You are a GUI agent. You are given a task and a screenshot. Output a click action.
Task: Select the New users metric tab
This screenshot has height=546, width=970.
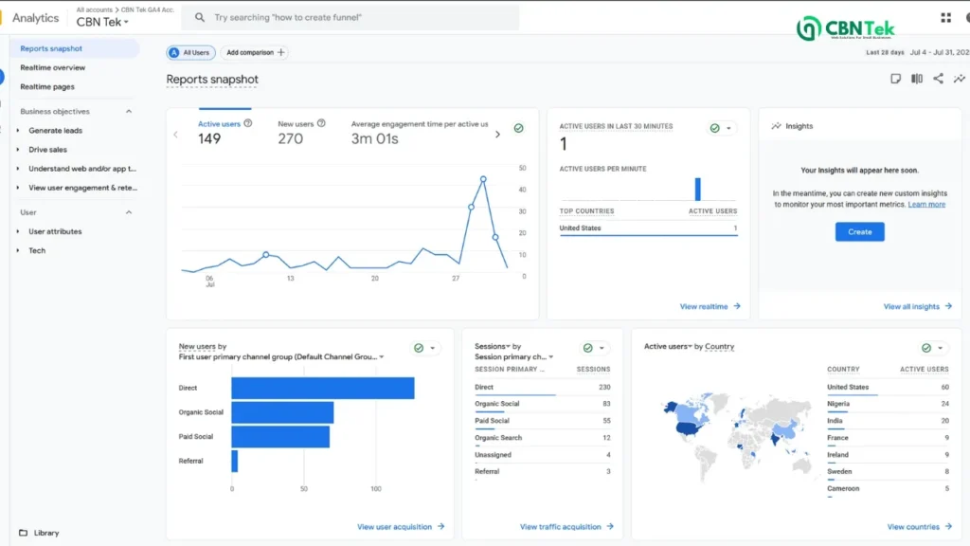point(301,132)
